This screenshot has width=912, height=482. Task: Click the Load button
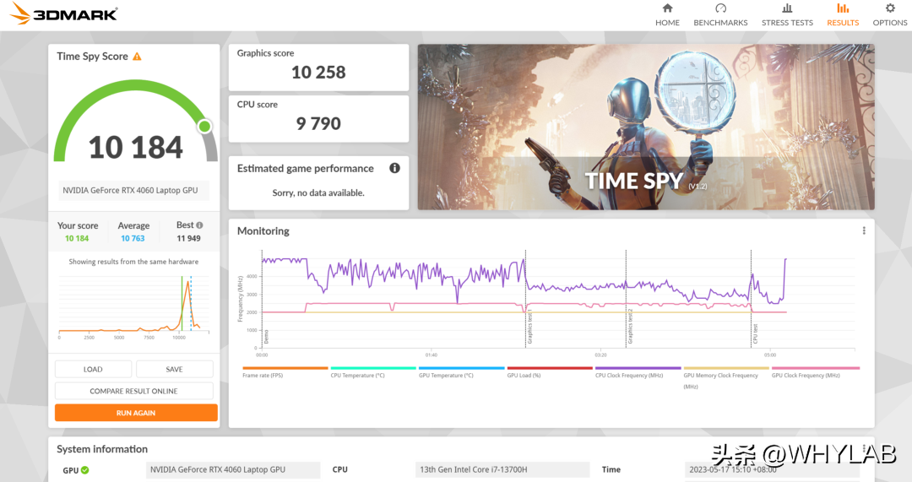tap(93, 369)
